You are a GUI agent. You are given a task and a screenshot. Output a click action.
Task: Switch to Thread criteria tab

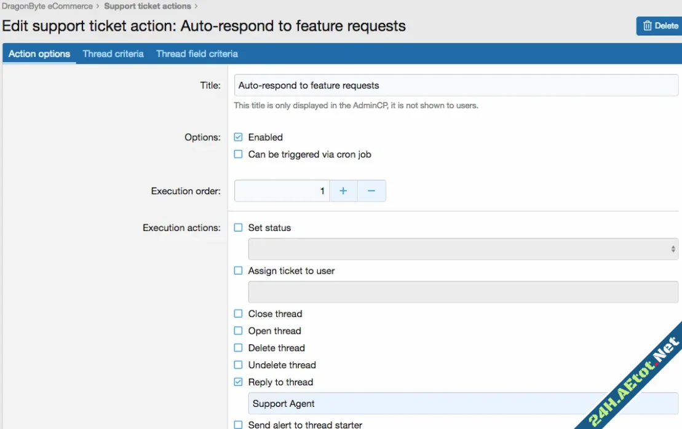click(113, 54)
